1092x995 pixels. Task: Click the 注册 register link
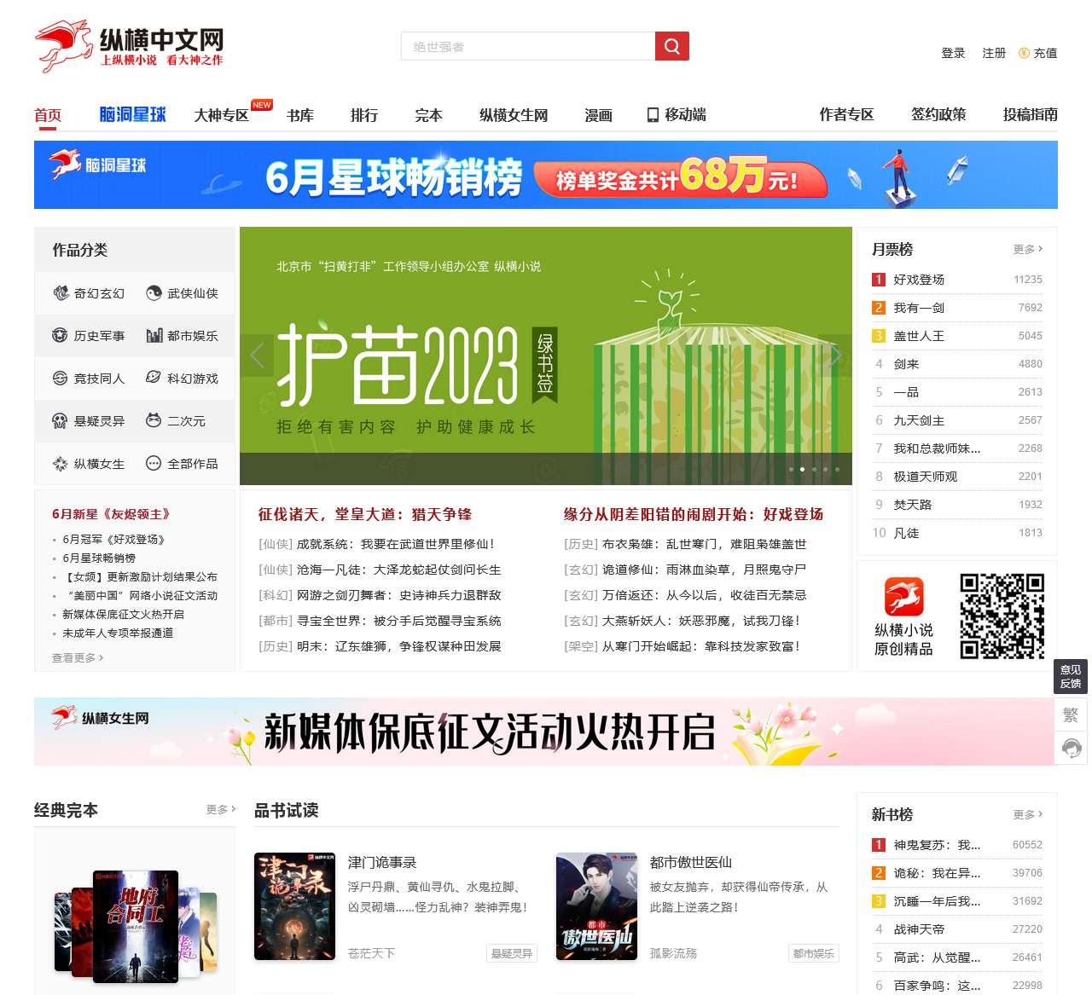click(x=994, y=53)
